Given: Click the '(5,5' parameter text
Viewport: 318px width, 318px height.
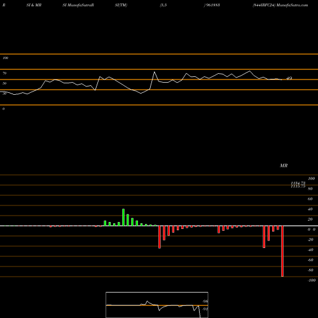Looking at the screenshot, I should pos(163,5).
